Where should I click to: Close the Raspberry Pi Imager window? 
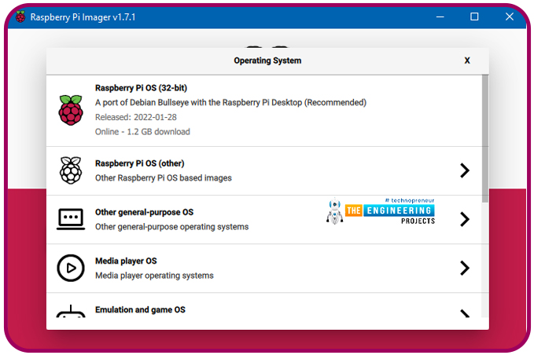[510, 16]
